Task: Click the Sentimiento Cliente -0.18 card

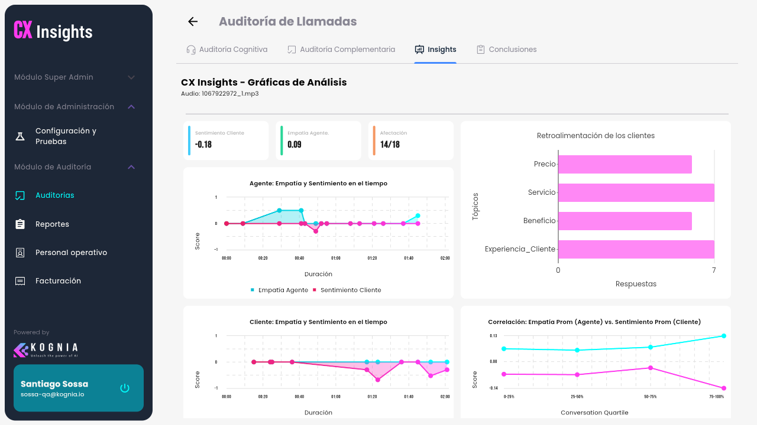Action: tap(227, 140)
